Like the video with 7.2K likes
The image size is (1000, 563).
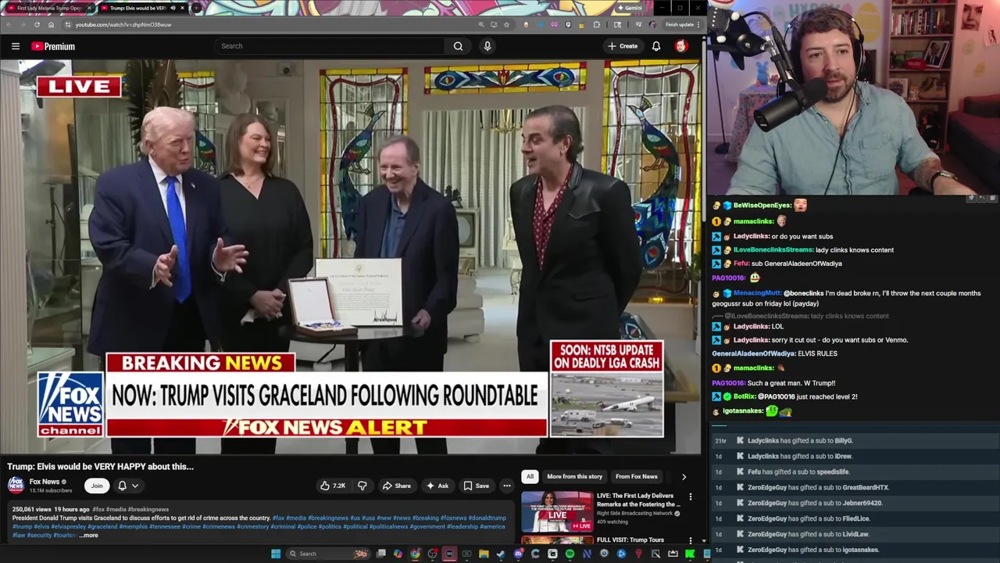(333, 486)
